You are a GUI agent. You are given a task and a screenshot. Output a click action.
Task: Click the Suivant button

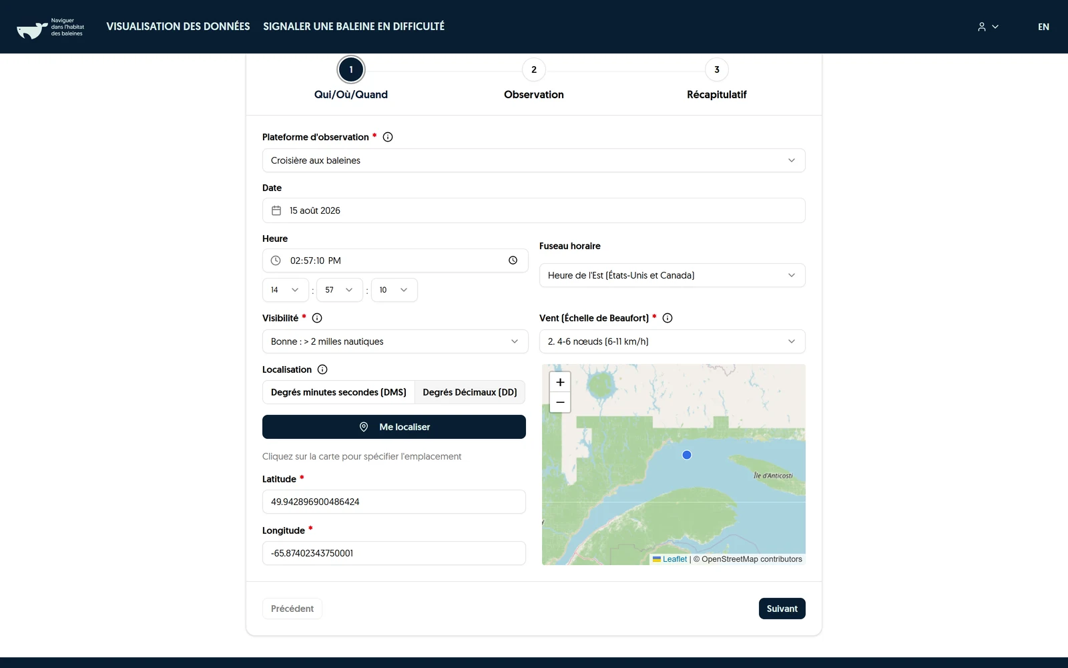tap(782, 609)
